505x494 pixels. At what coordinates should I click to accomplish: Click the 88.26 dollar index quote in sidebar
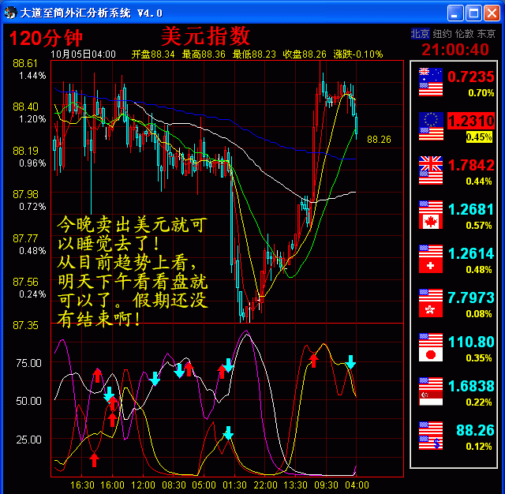(475, 430)
